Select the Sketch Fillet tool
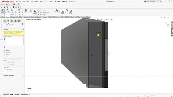Screen dimensions: 173x97 [x=19, y=15]
